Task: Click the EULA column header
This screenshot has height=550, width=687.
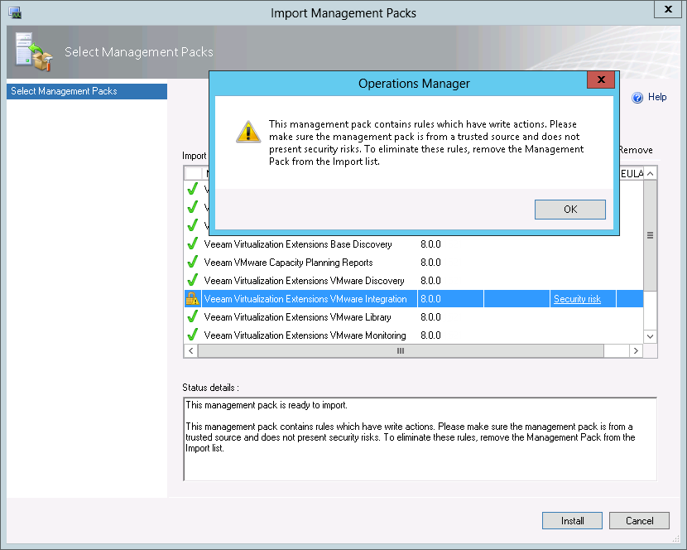Action: [x=632, y=174]
